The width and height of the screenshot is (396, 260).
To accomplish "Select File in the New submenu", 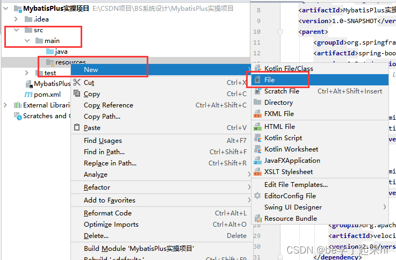I will click(320, 80).
